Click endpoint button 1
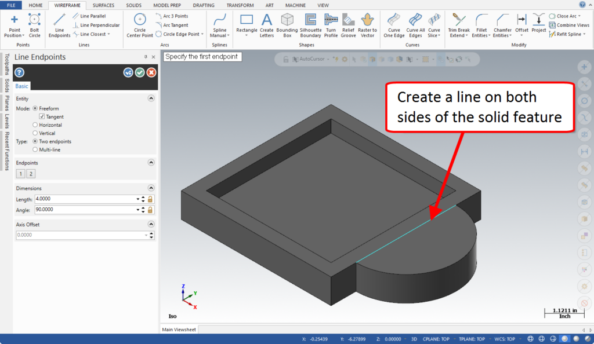This screenshot has height=344, width=594. point(20,174)
